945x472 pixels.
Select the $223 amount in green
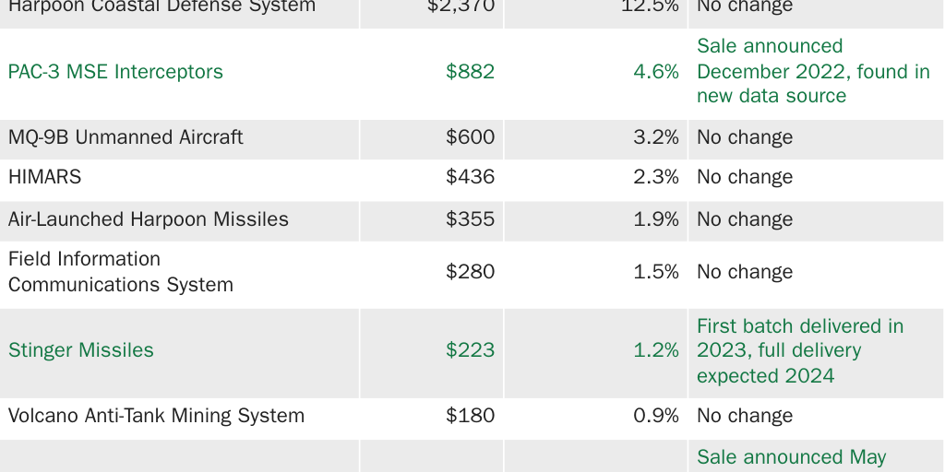(x=470, y=350)
